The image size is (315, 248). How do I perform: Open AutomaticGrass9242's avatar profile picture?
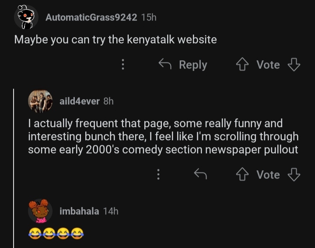(24, 17)
